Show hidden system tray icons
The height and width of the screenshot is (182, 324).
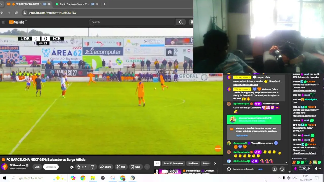279,178
